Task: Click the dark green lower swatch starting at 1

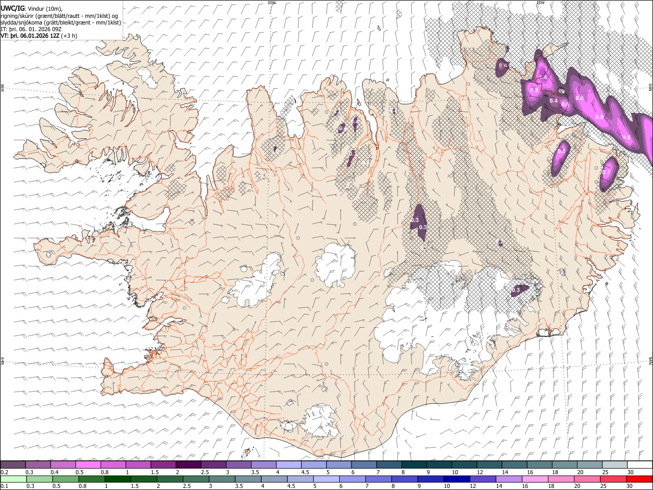Action: click(x=117, y=479)
